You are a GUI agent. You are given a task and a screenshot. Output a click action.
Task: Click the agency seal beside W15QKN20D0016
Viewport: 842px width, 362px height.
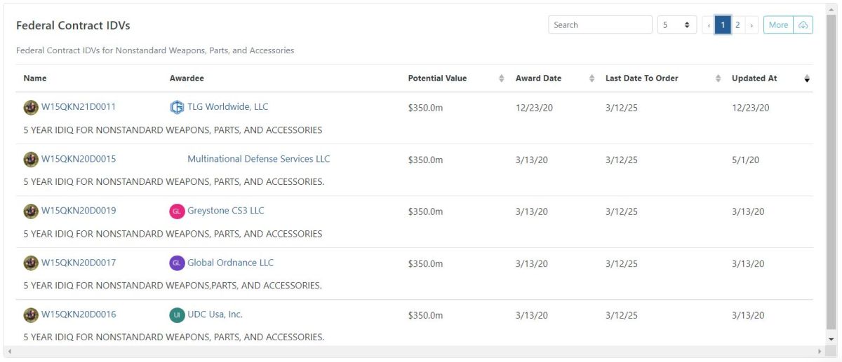[31, 315]
